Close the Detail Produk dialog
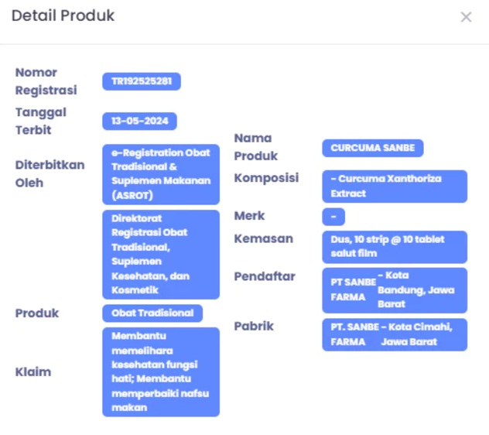The width and height of the screenshot is (489, 435). (x=466, y=17)
